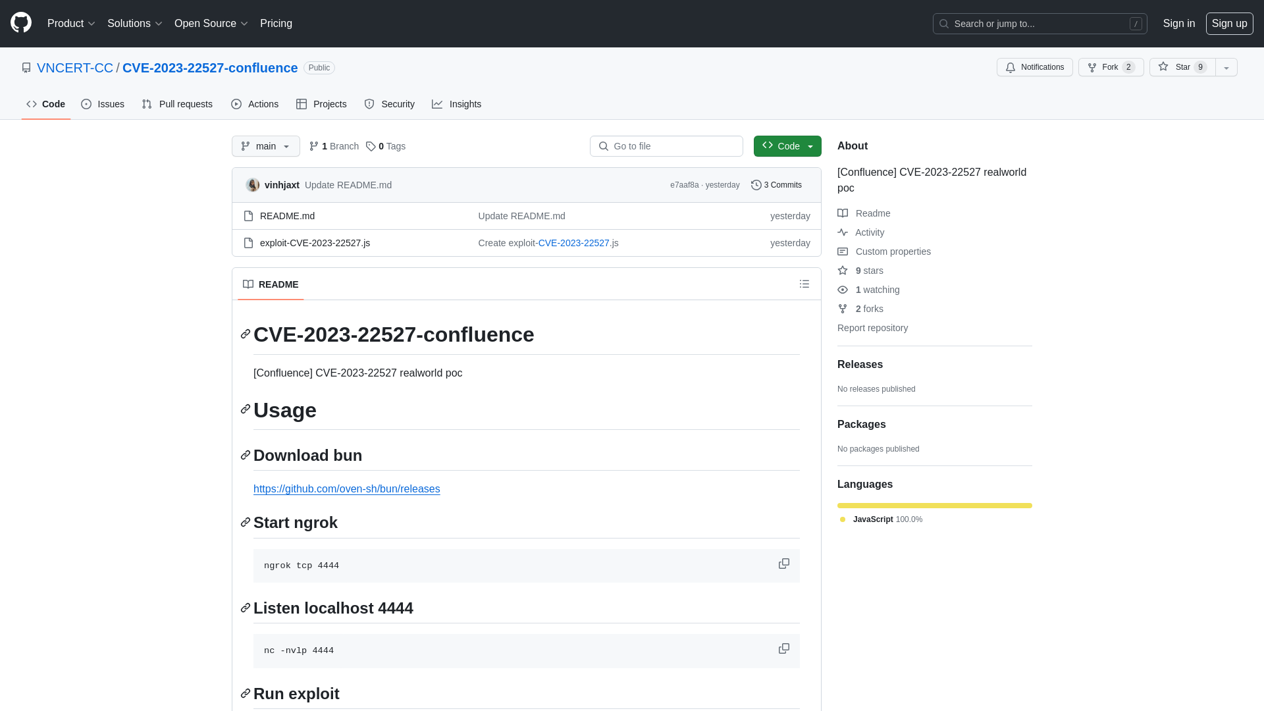This screenshot has width=1264, height=711.
Task: Star this repository
Action: coord(1182,67)
